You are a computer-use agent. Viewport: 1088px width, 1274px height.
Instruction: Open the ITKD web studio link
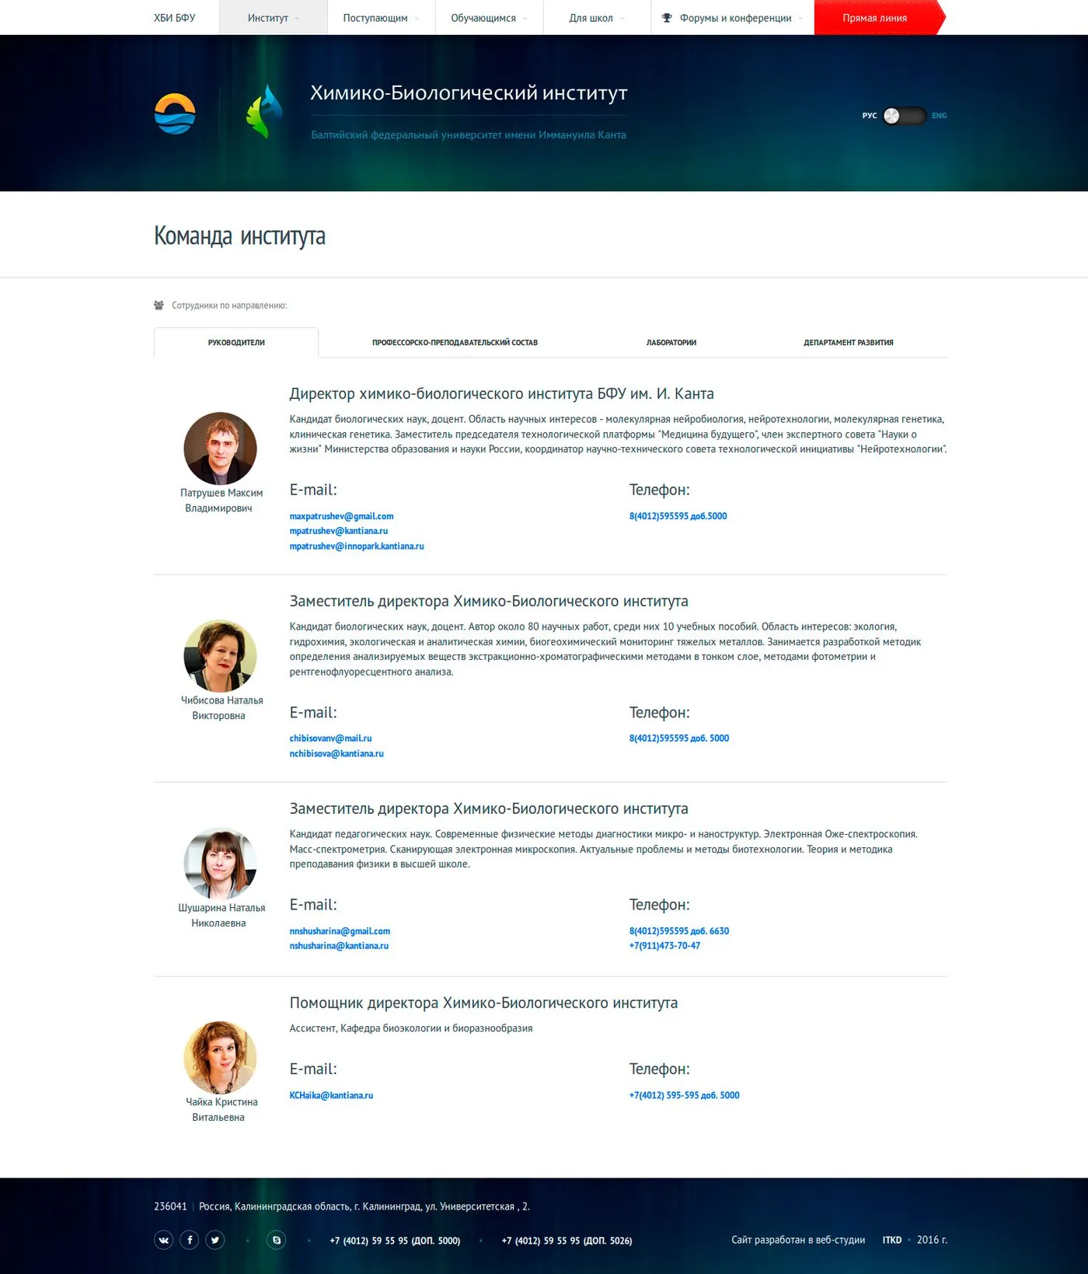click(x=892, y=1240)
